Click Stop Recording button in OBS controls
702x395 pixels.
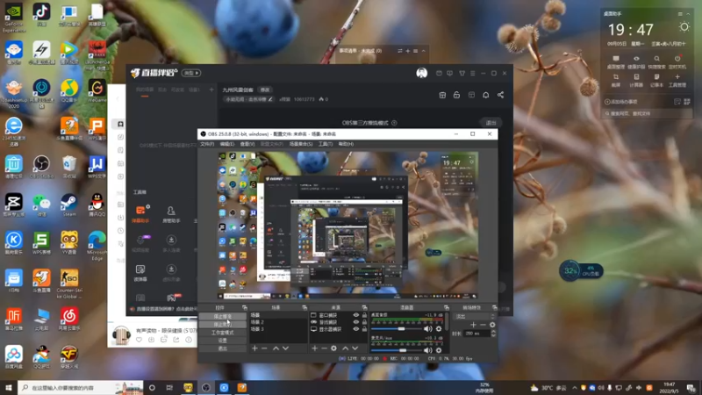pyautogui.click(x=223, y=324)
